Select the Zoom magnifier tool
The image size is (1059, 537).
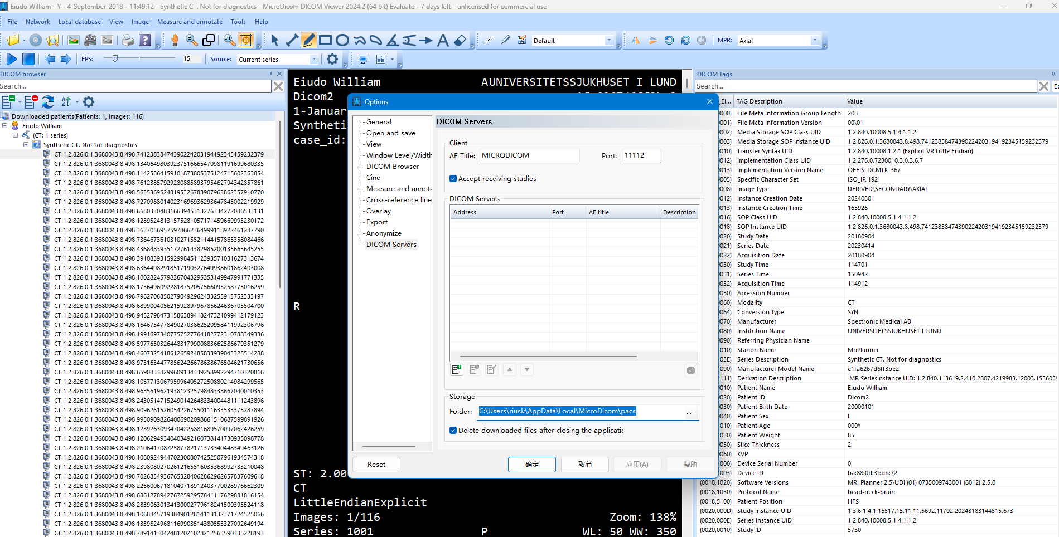tap(192, 40)
